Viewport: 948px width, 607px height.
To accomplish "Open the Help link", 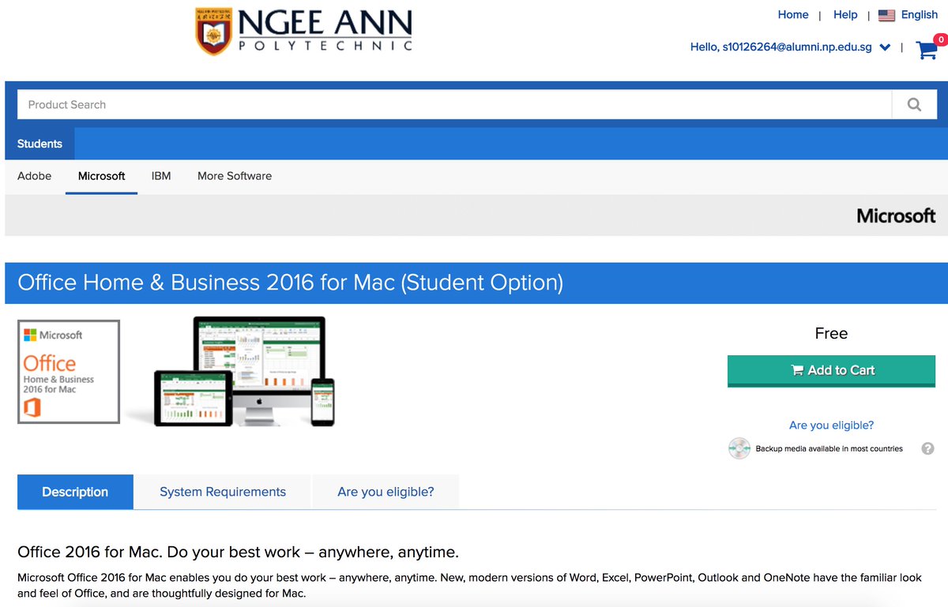I will point(845,15).
